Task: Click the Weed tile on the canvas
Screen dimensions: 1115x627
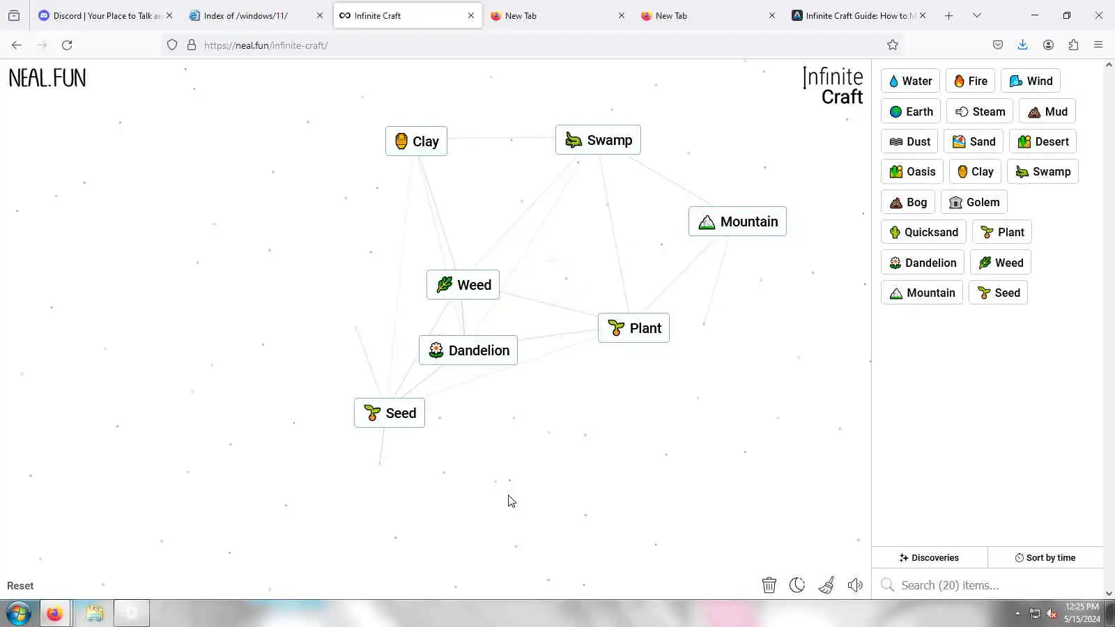Action: point(463,285)
